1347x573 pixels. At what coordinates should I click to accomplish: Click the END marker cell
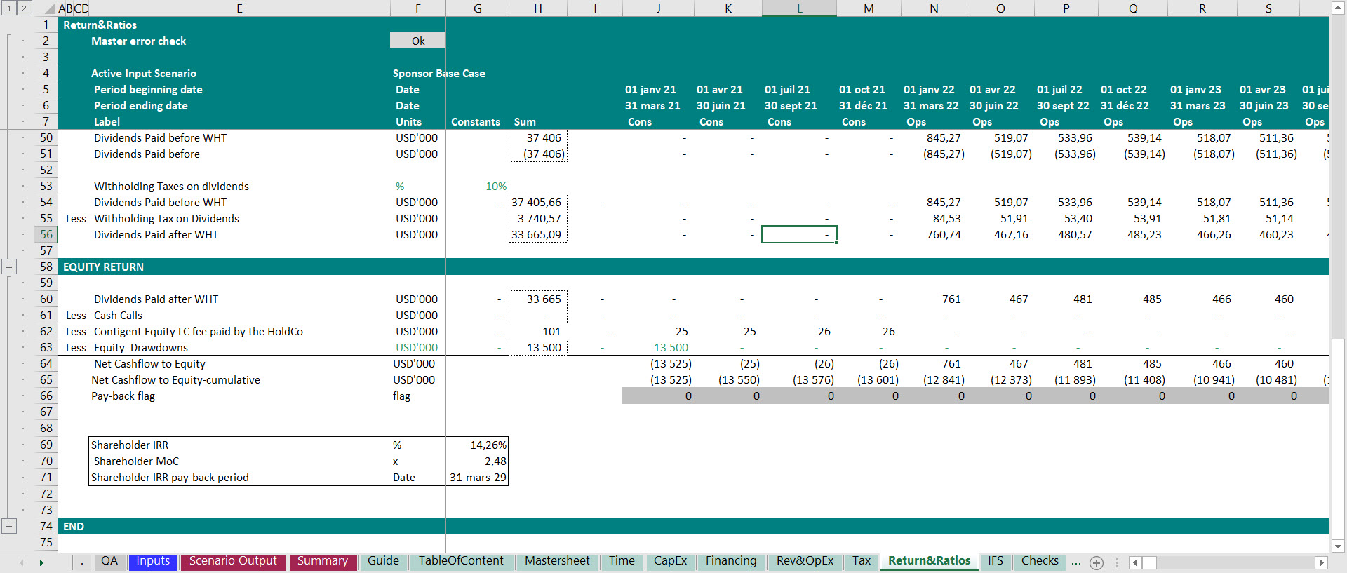(x=74, y=526)
